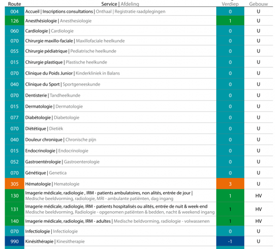Viewport: 275px width, 249px height.
Task: Click route 131 green cell
Action: (x=15, y=209)
